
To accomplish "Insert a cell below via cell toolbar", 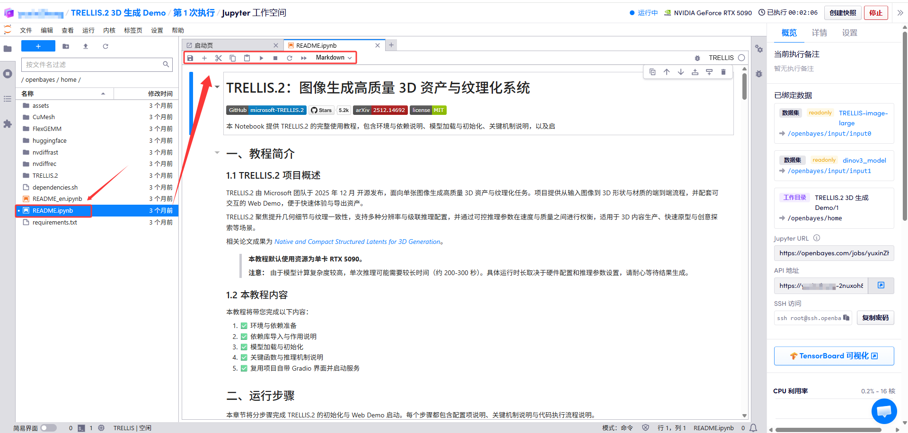I will [709, 72].
